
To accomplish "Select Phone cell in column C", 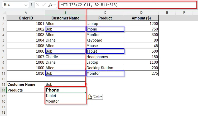I will 105,29.
